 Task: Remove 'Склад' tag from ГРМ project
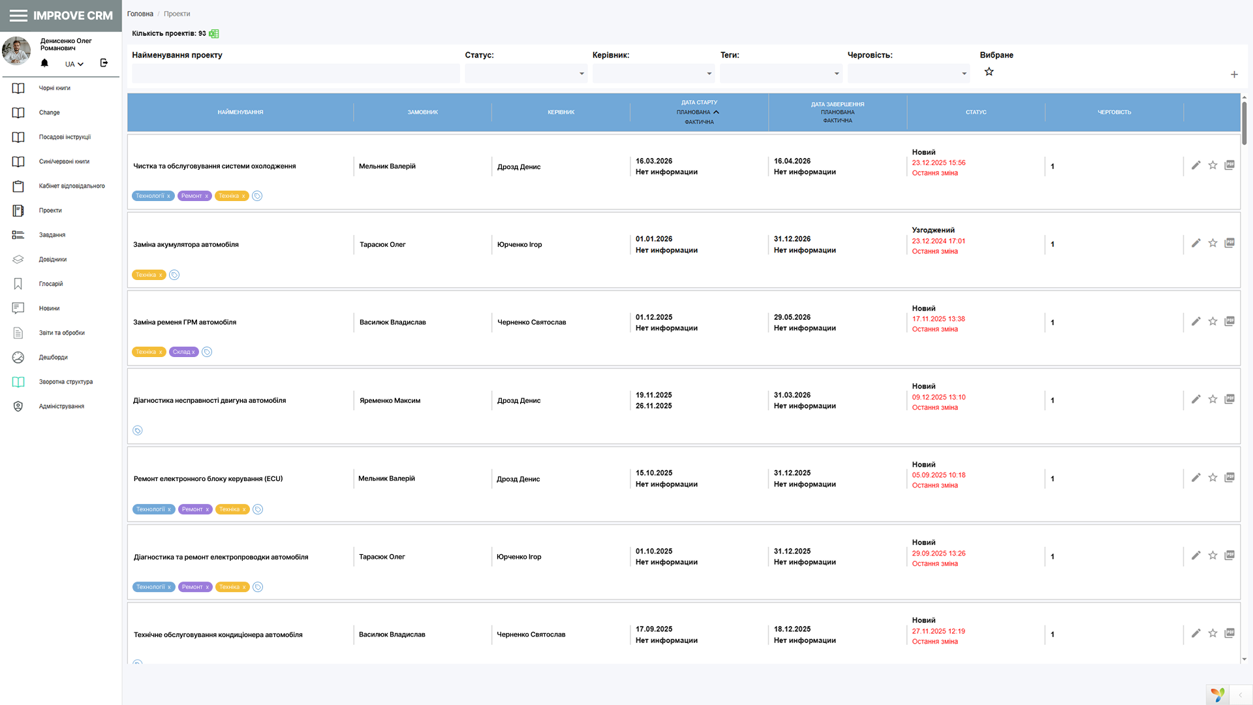point(194,352)
